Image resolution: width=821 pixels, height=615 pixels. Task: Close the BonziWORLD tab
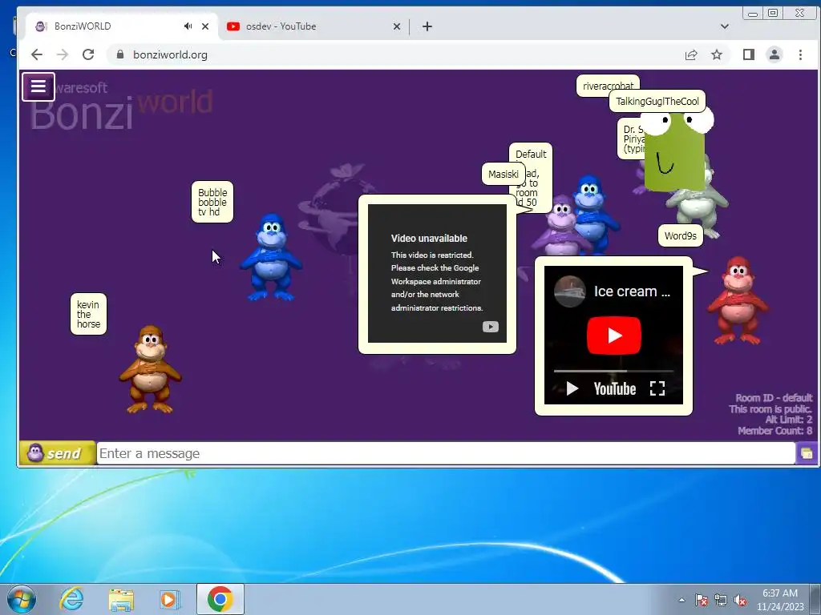205,26
